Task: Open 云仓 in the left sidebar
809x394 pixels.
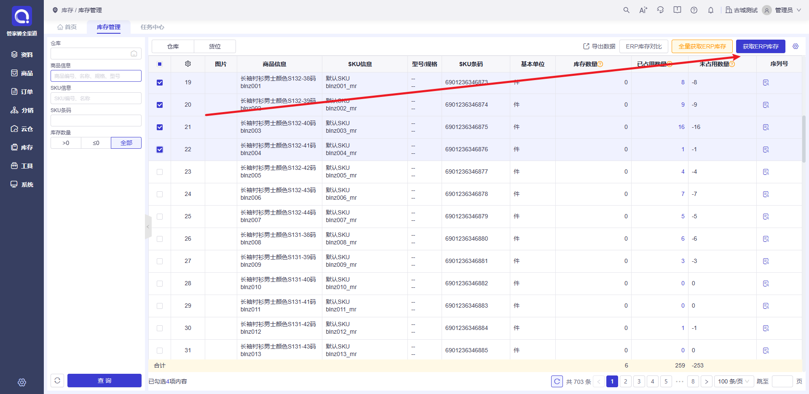Action: [22, 129]
